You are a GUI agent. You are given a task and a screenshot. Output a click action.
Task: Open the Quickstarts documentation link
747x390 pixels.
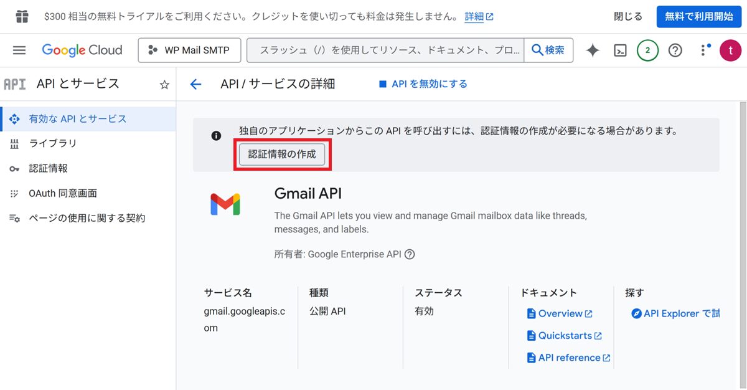pos(565,336)
